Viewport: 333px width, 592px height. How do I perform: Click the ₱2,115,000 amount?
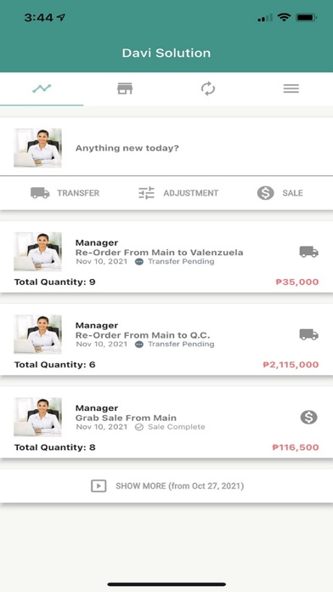click(x=291, y=365)
